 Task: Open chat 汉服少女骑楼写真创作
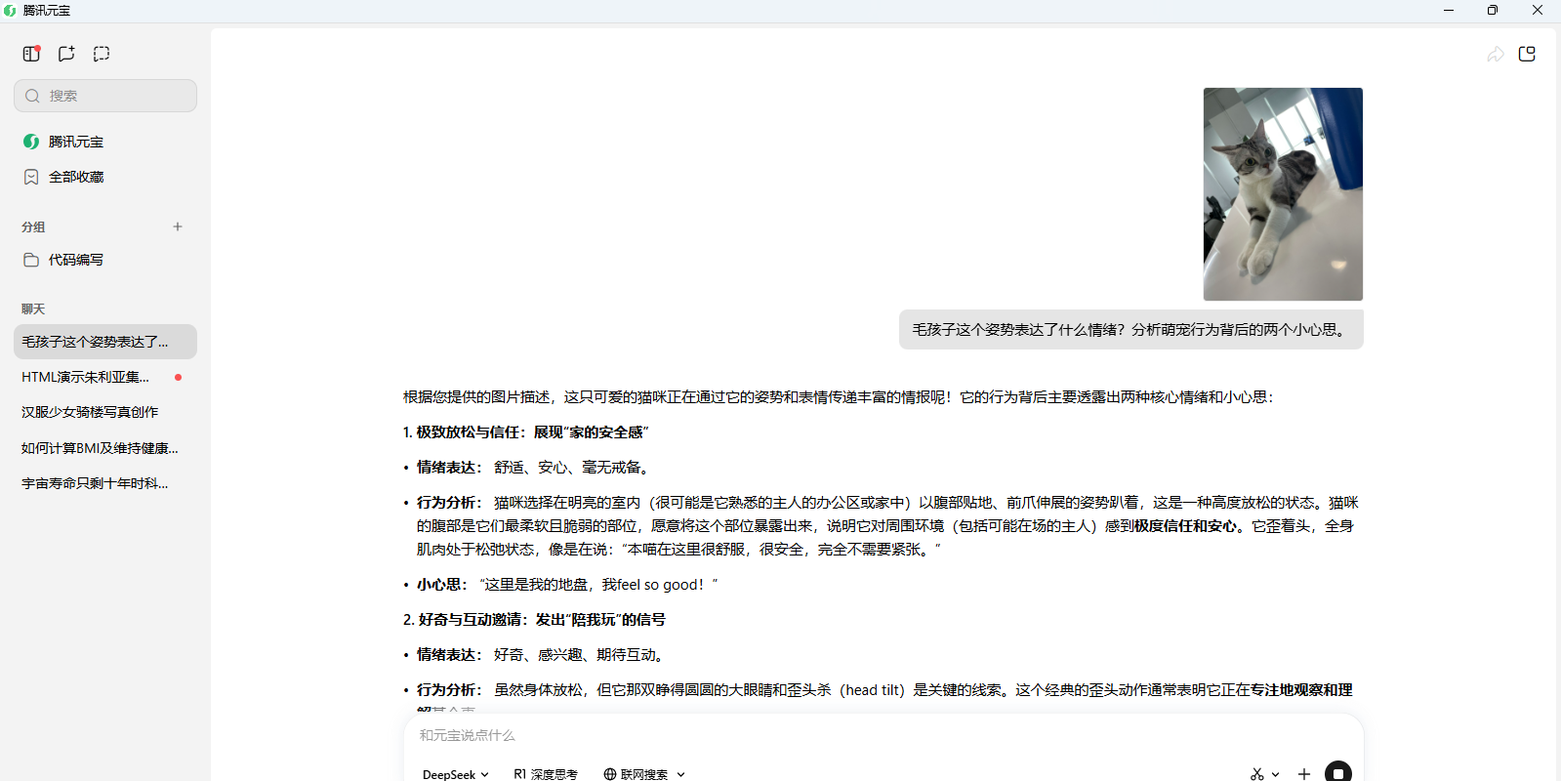[90, 412]
